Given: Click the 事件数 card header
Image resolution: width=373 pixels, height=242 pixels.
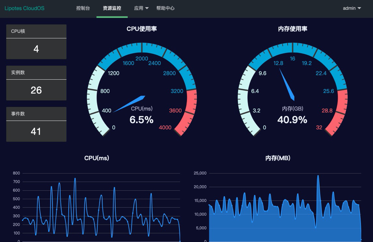Looking at the screenshot, I should [37, 114].
